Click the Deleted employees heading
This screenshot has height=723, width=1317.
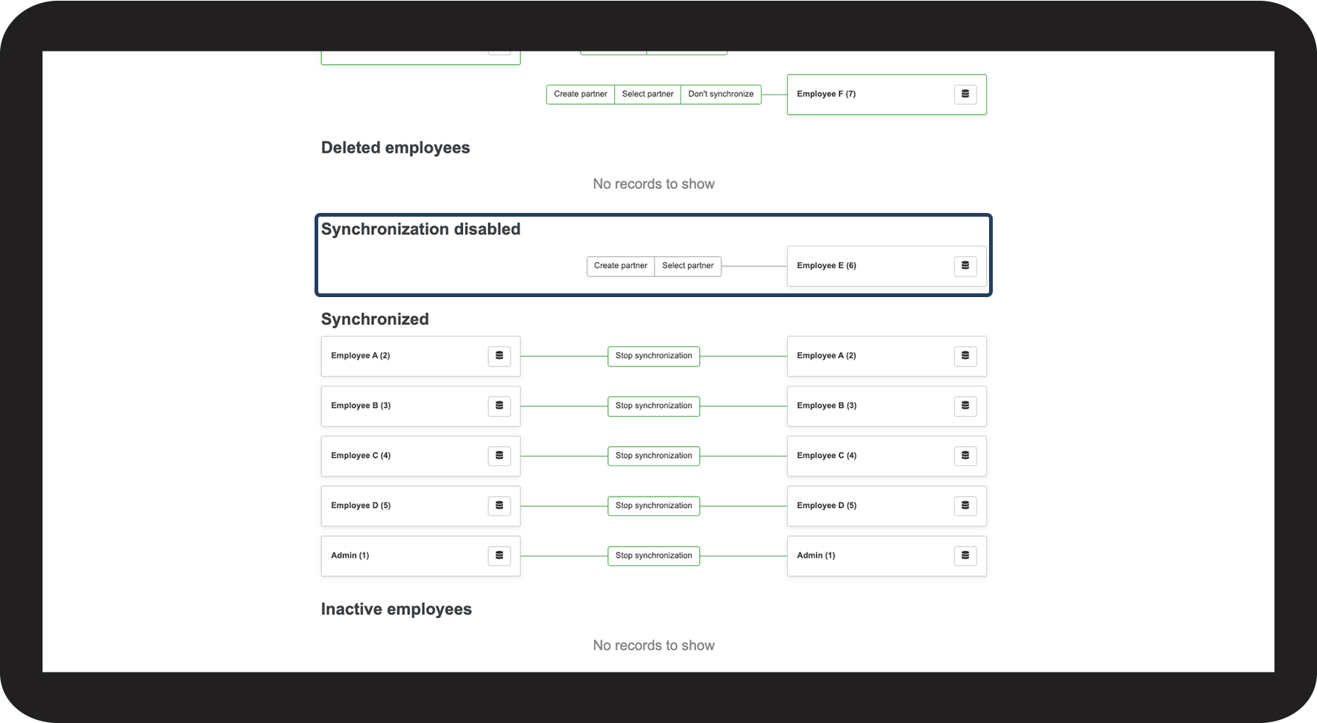[396, 148]
